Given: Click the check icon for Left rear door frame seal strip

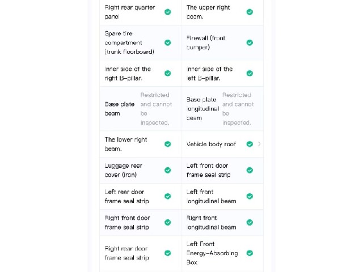Looking at the screenshot, I should 168,197.
